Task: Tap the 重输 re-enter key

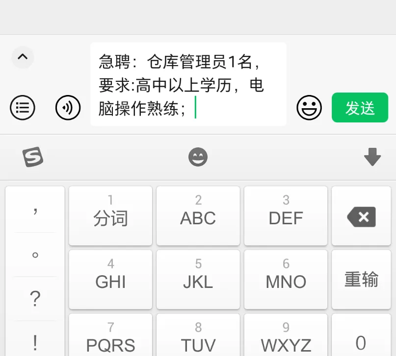Action: click(x=361, y=280)
